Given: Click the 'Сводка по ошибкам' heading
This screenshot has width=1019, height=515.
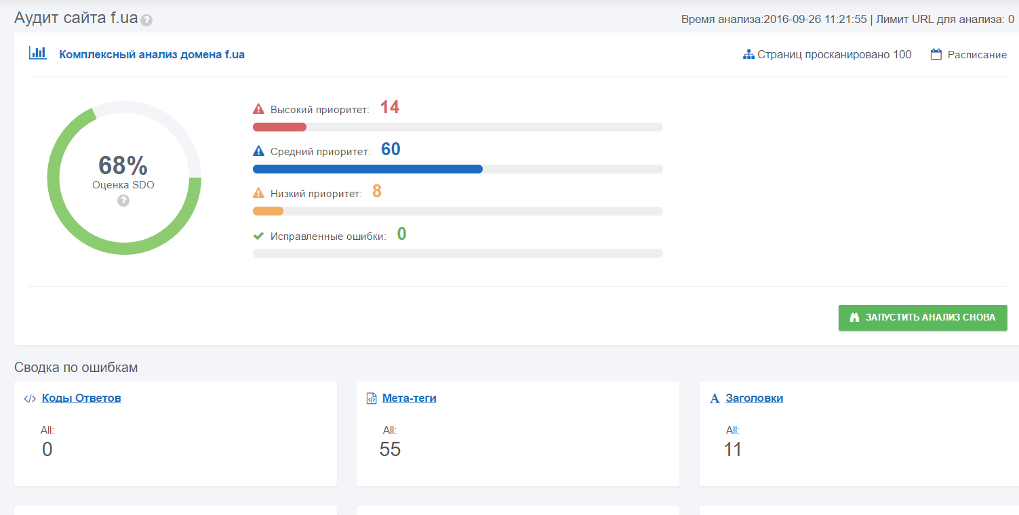Looking at the screenshot, I should tap(76, 367).
